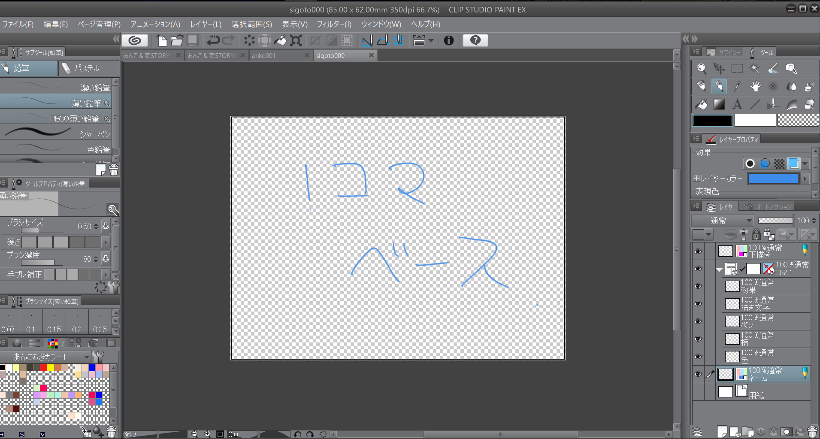This screenshot has width=820, height=439.
Task: Click the blue layer color swatch
Action: [x=773, y=179]
